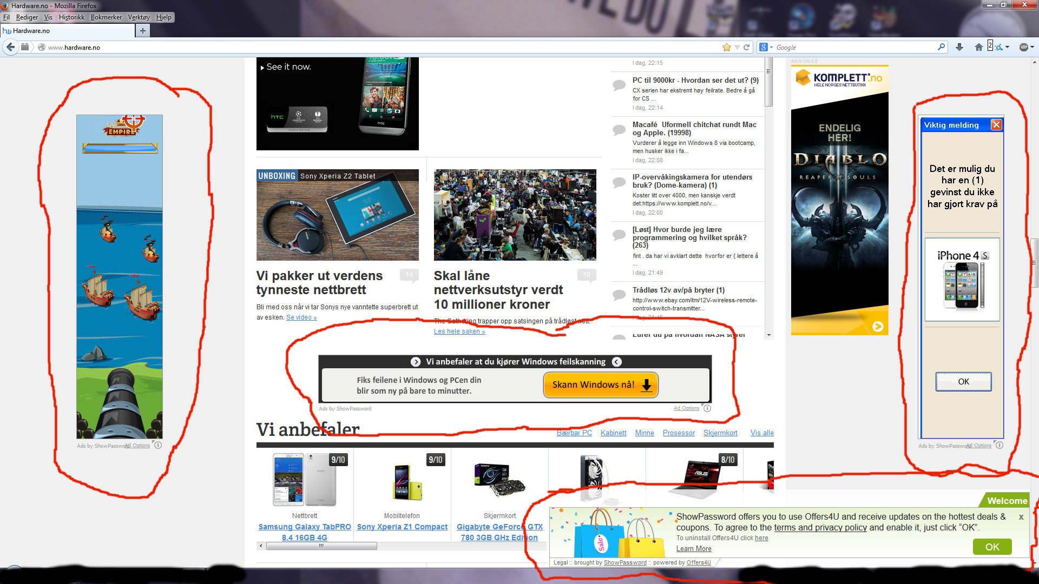Click forum list scroll down arrow

coord(768,335)
